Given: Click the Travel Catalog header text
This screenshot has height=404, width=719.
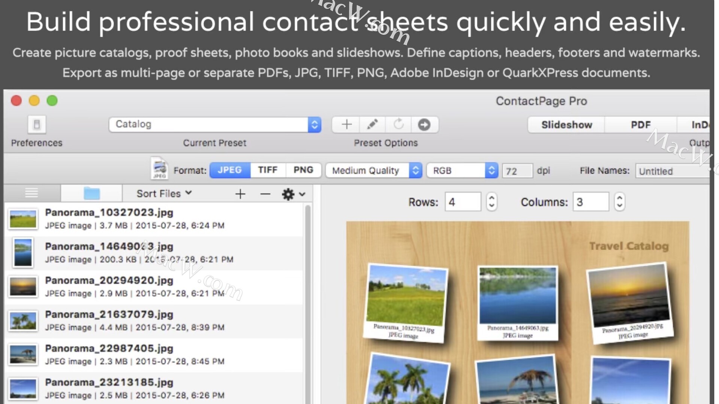Looking at the screenshot, I should (629, 246).
